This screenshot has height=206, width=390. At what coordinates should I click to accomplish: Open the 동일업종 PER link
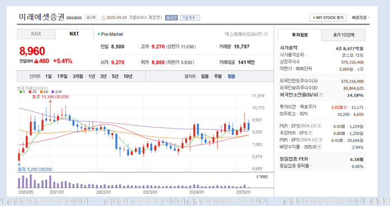[295, 159]
